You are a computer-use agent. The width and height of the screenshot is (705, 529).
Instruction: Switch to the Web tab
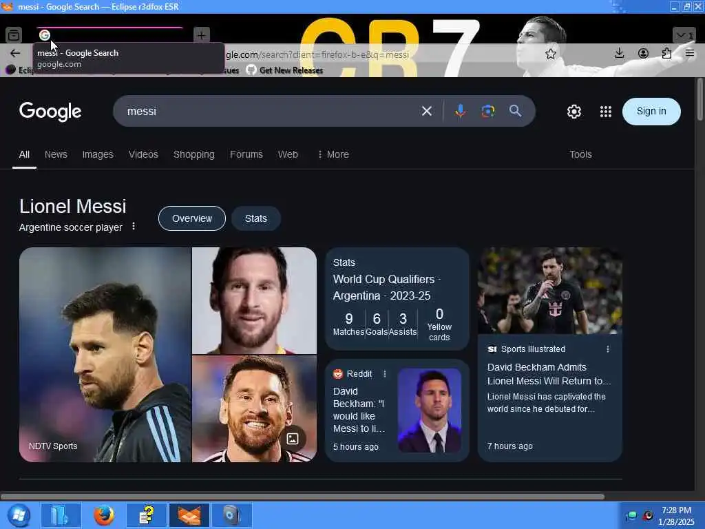pyautogui.click(x=288, y=154)
